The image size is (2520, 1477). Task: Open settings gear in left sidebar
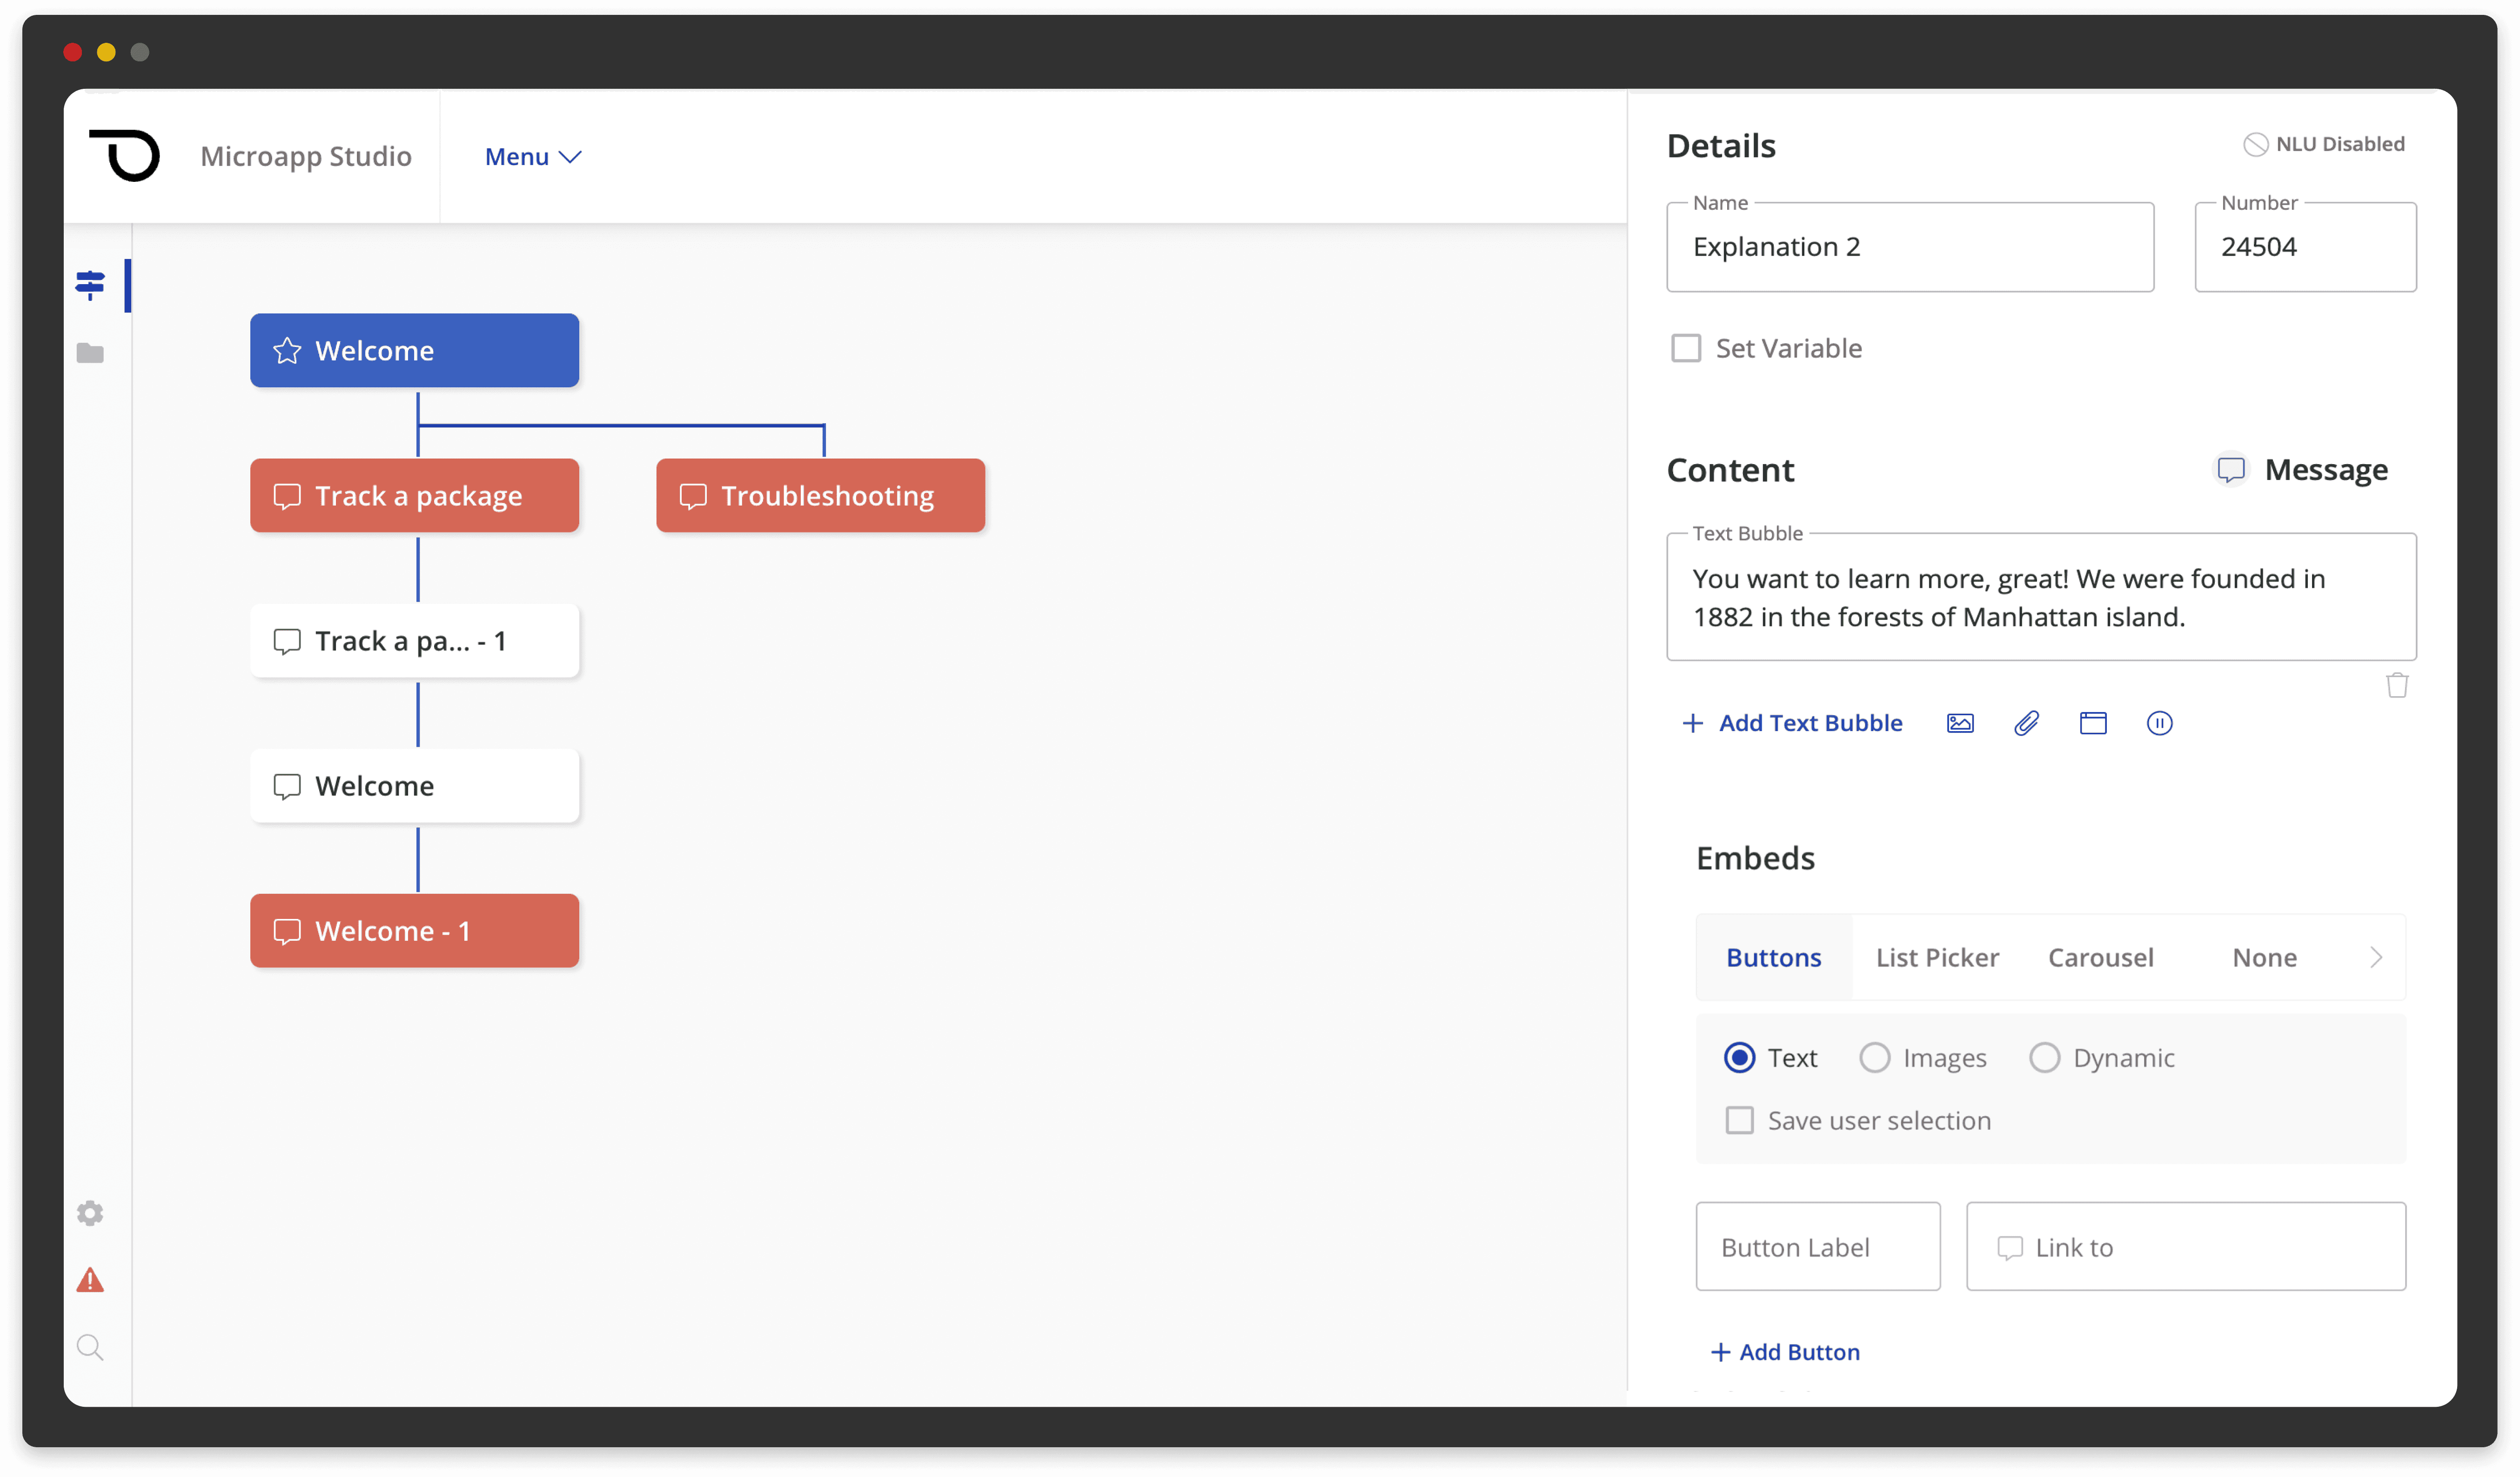click(90, 1212)
